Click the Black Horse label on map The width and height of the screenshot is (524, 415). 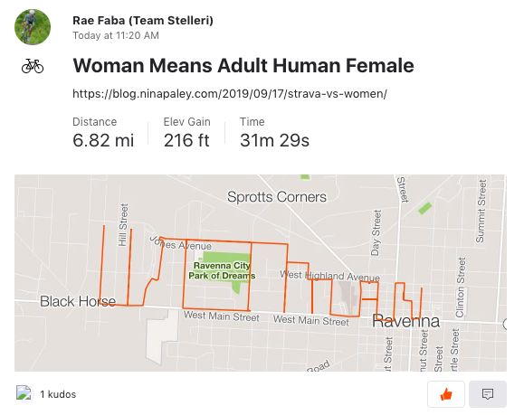click(78, 301)
